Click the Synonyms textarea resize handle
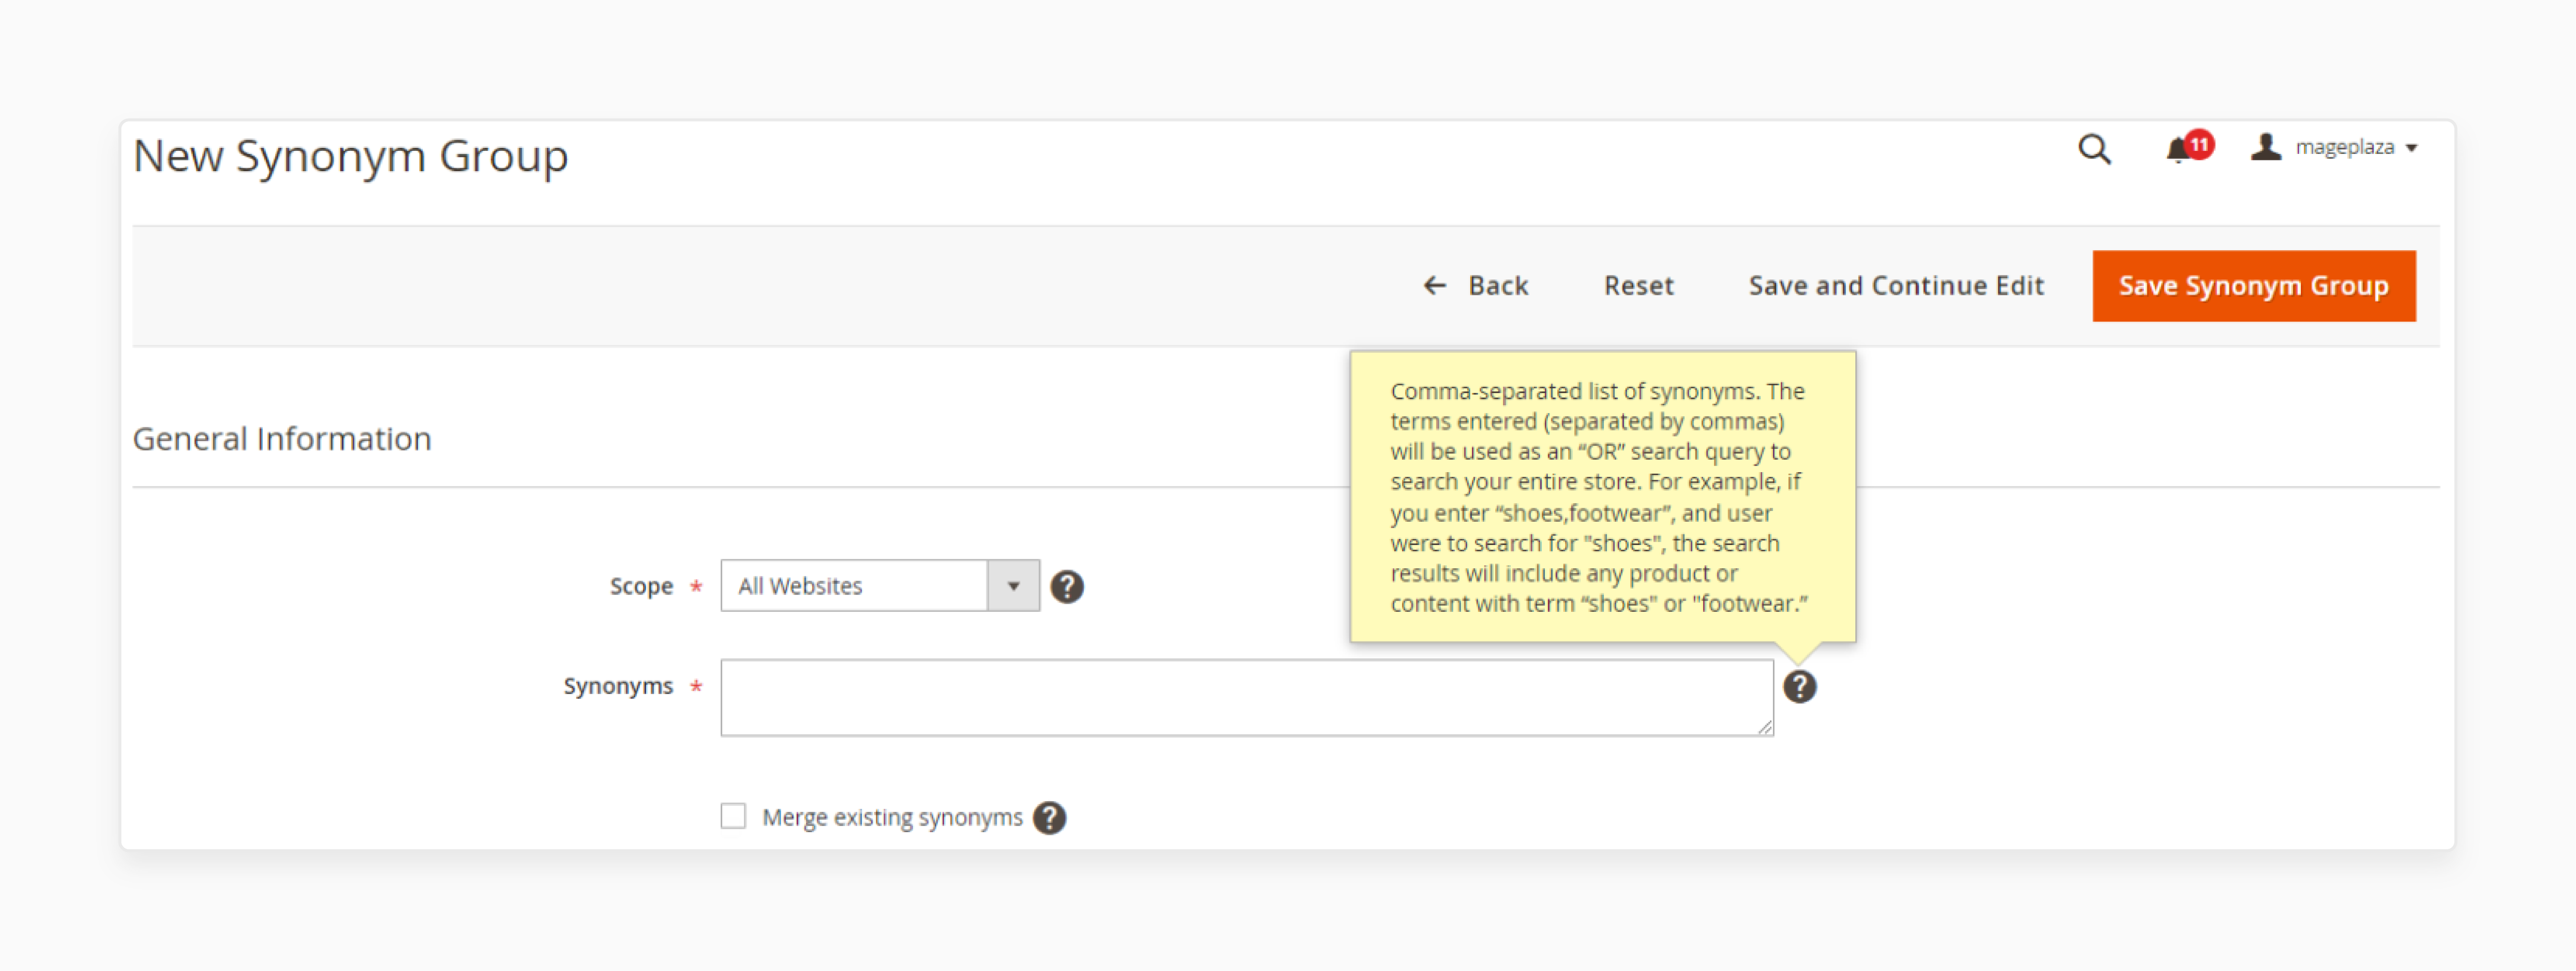 point(1765,727)
